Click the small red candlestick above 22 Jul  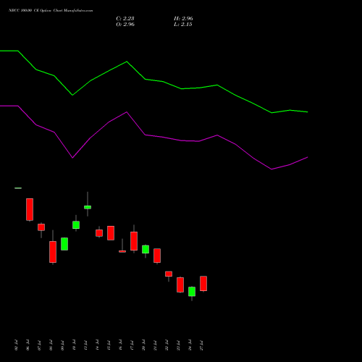(169, 274)
